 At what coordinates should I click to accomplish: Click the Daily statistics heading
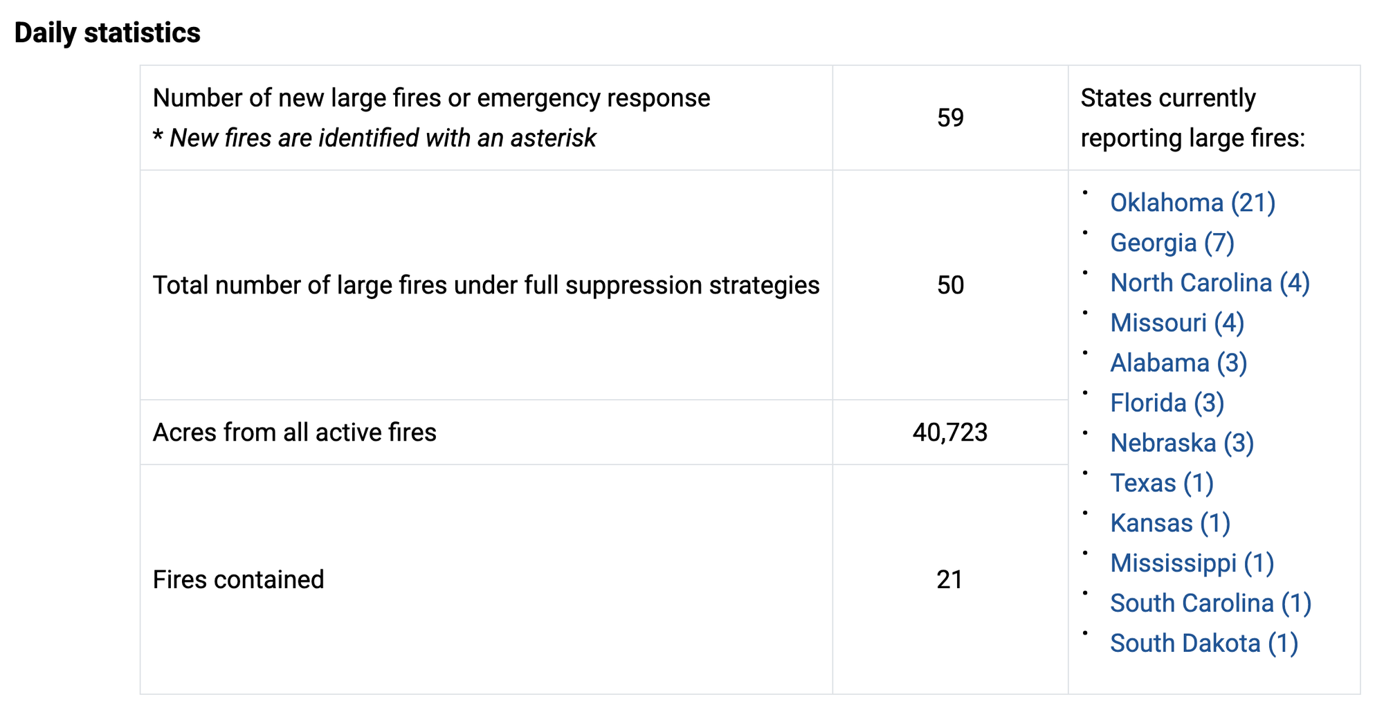pos(107,33)
